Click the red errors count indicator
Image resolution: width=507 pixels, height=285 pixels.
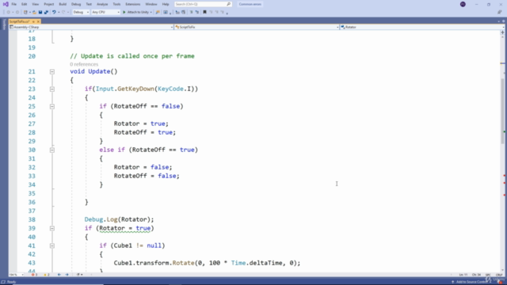tap(34, 275)
